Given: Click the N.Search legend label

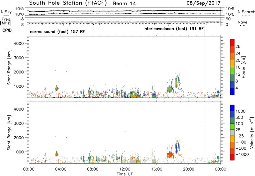Looking at the screenshot, I should click(x=246, y=12).
